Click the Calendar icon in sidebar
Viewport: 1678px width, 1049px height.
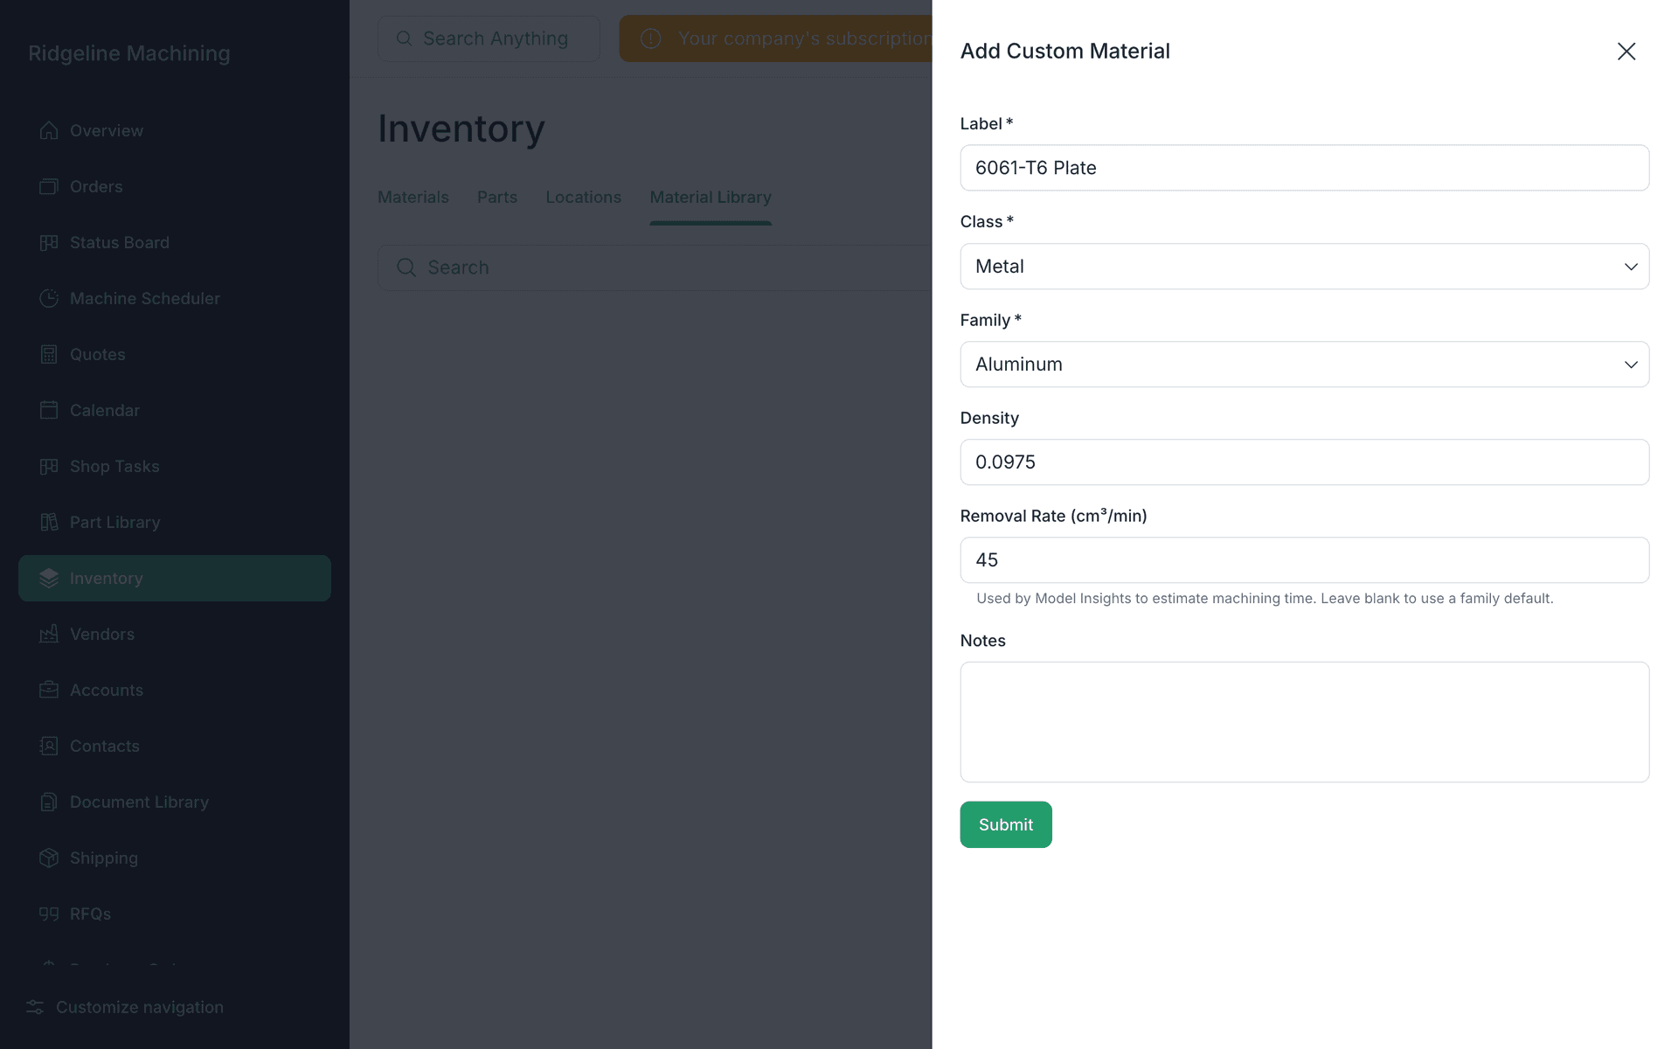pos(49,410)
